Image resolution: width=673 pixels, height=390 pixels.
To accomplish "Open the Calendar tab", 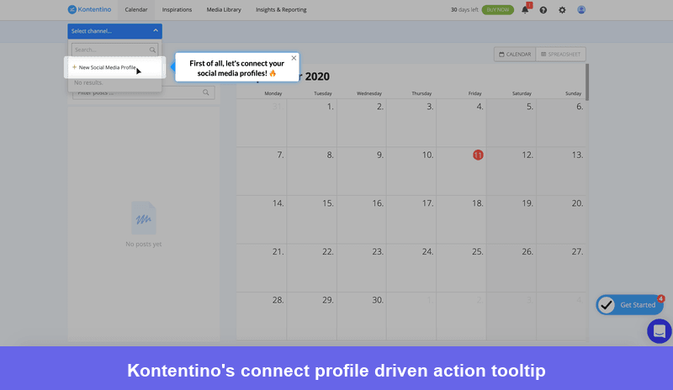I will (136, 10).
